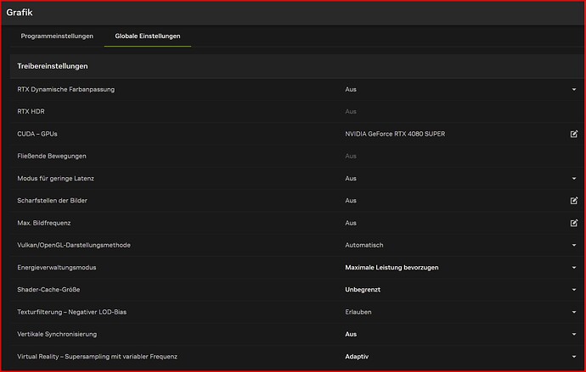This screenshot has width=586, height=372.
Task: Open Virtual Reality Supersampling dropdown arrow
Action: [574, 357]
